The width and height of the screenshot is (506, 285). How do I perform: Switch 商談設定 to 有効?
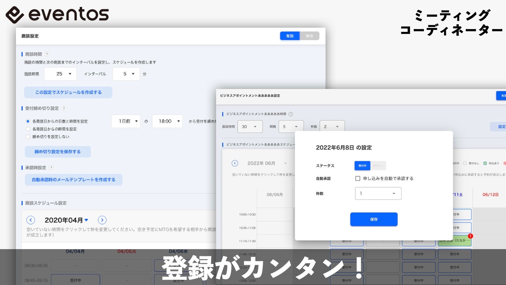(290, 36)
